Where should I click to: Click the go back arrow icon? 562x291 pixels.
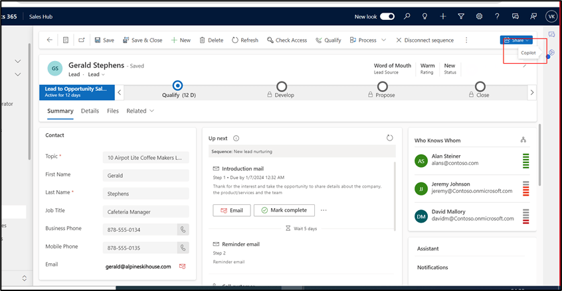(50, 40)
